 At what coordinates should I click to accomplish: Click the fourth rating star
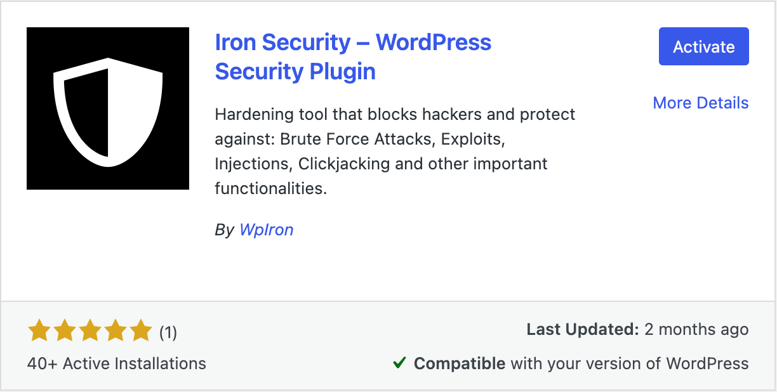115,331
